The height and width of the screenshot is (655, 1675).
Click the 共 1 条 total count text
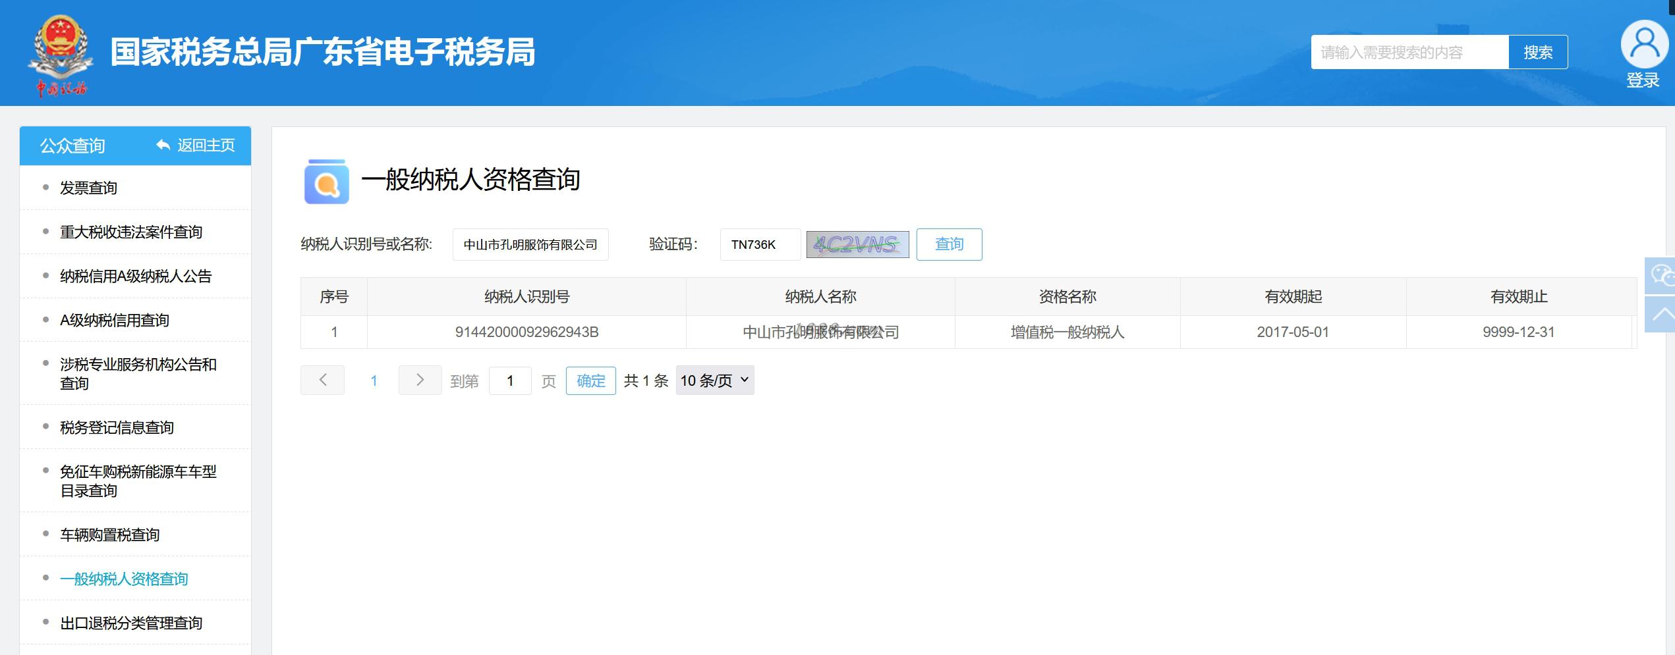tap(646, 380)
